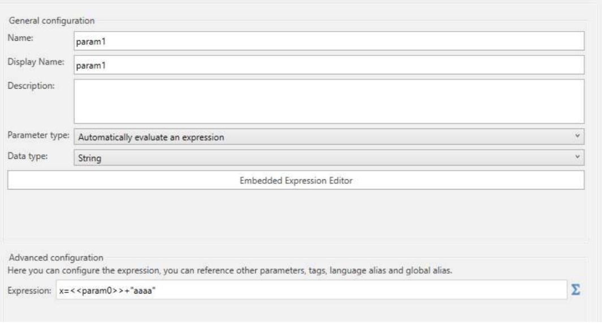Image resolution: width=602 pixels, height=323 pixels.
Task: Open the Data type String dropdown
Action: (329, 157)
